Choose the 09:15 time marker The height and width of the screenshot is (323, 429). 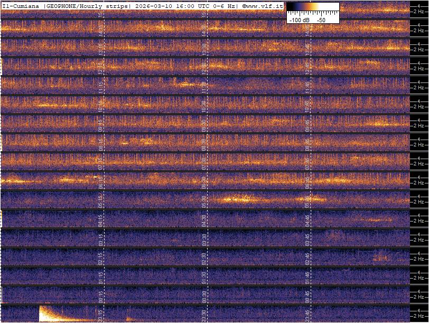click(101, 124)
